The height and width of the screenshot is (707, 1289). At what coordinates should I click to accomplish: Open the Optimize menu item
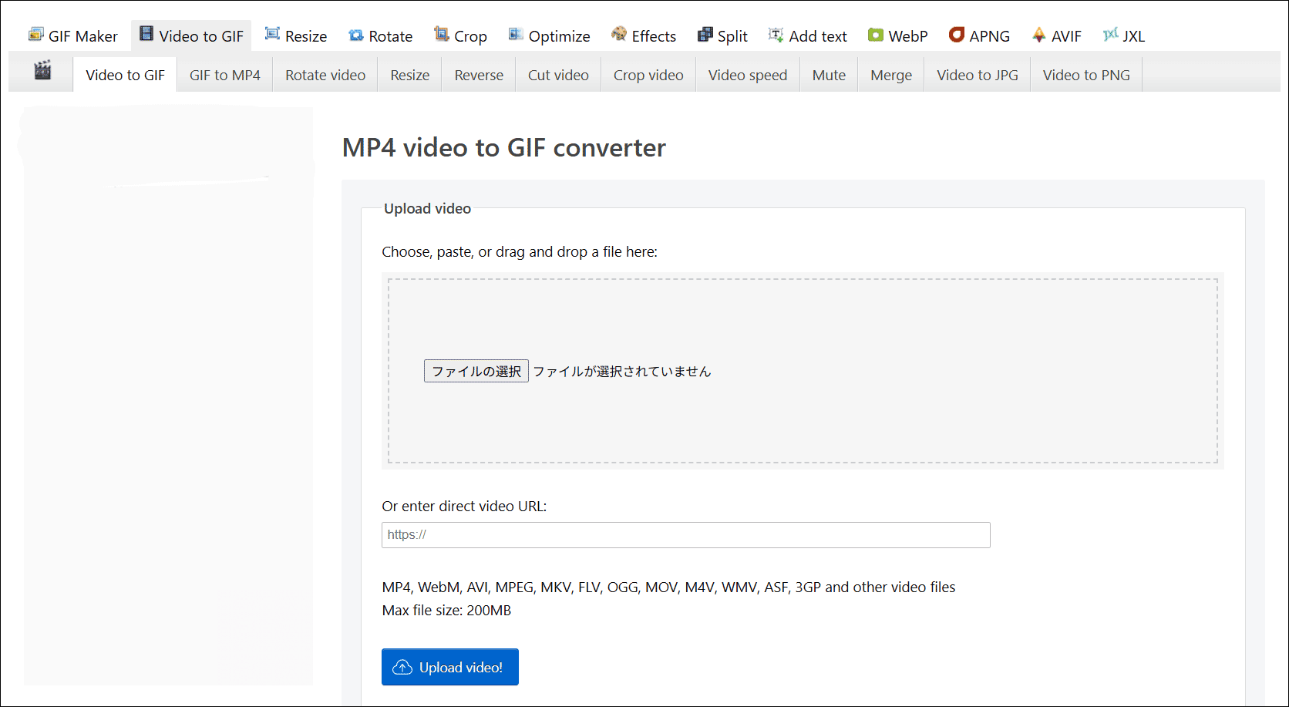click(549, 36)
